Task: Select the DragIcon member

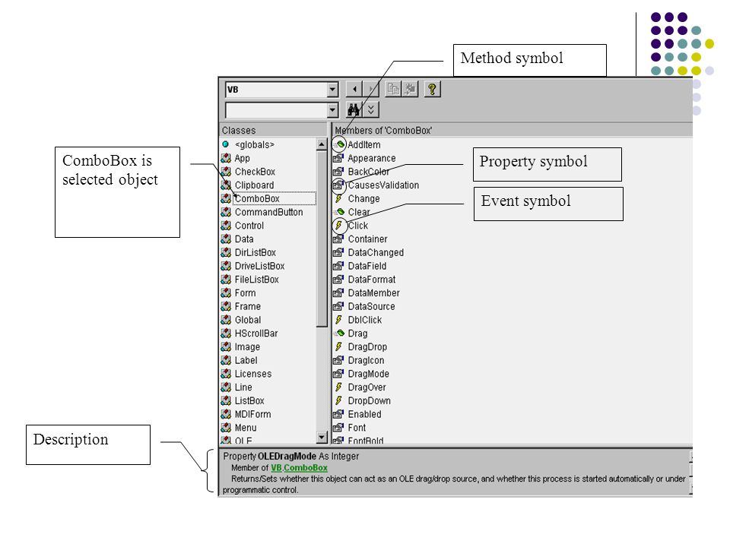Action: pyautogui.click(x=366, y=360)
